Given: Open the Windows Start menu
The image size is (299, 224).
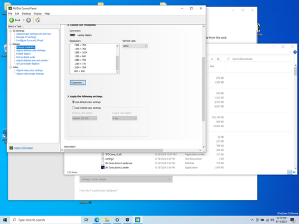Looking at the screenshot, I should pyautogui.click(x=5, y=220).
